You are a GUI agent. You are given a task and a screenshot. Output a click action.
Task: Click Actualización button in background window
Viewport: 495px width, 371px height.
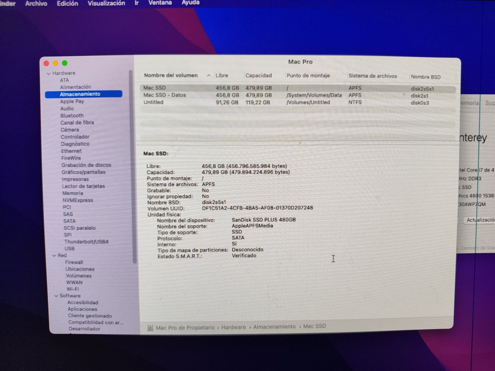coord(479,220)
